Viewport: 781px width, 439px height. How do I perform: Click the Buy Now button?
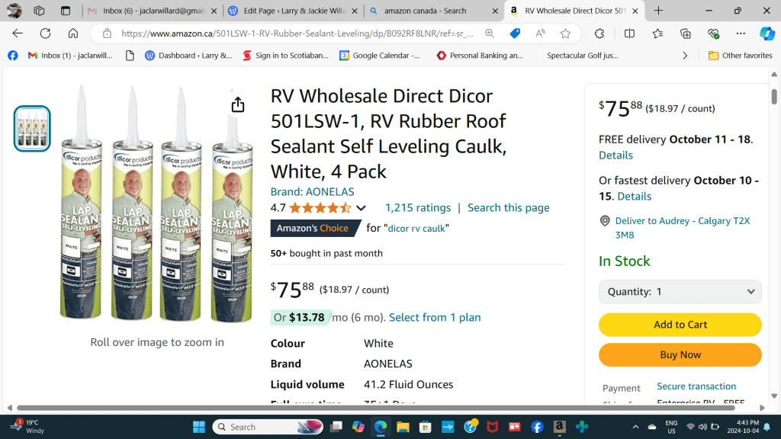click(680, 354)
